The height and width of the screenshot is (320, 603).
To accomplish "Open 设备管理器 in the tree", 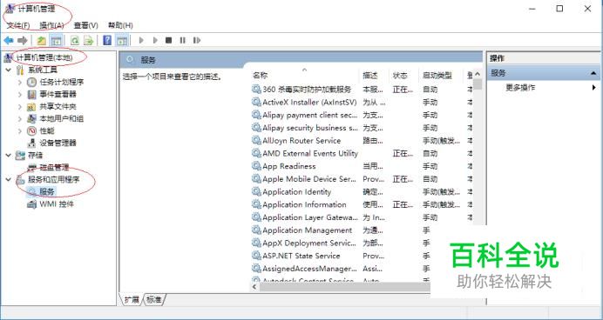I will [x=58, y=143].
